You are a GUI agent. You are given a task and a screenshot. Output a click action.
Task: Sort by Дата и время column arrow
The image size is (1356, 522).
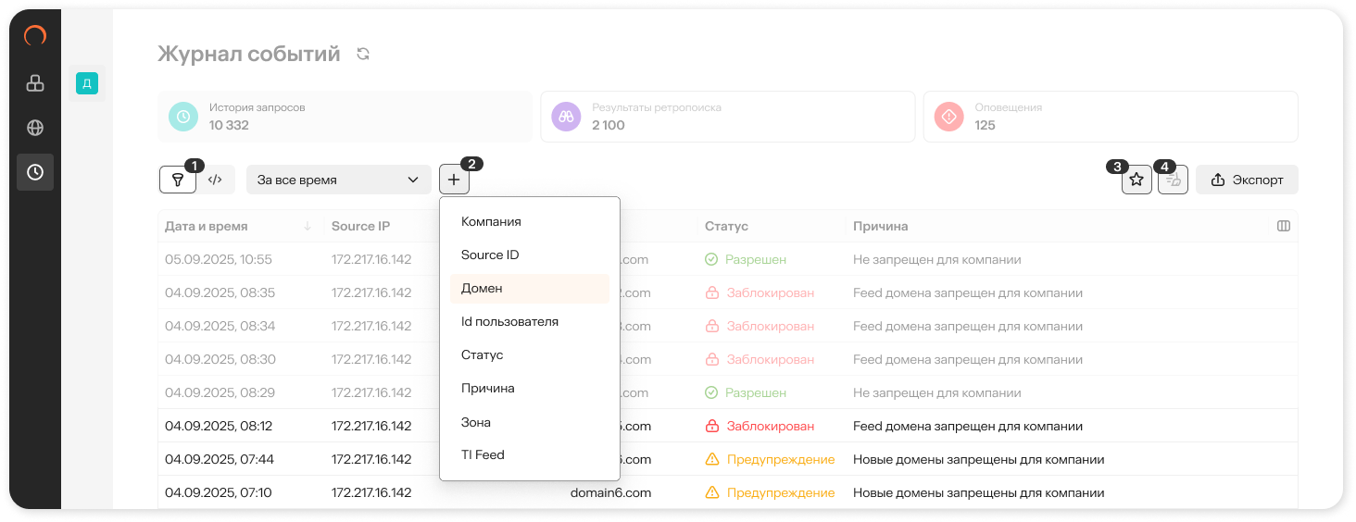(308, 227)
